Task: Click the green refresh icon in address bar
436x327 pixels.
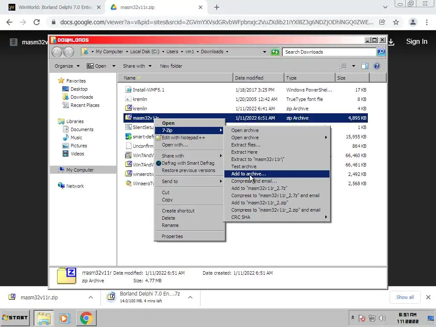Action: 275,52
